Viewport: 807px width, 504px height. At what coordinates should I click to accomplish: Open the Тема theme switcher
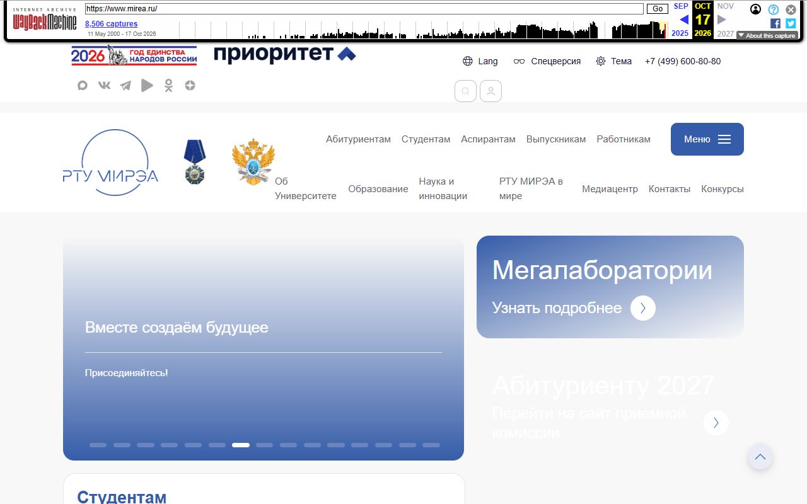614,61
